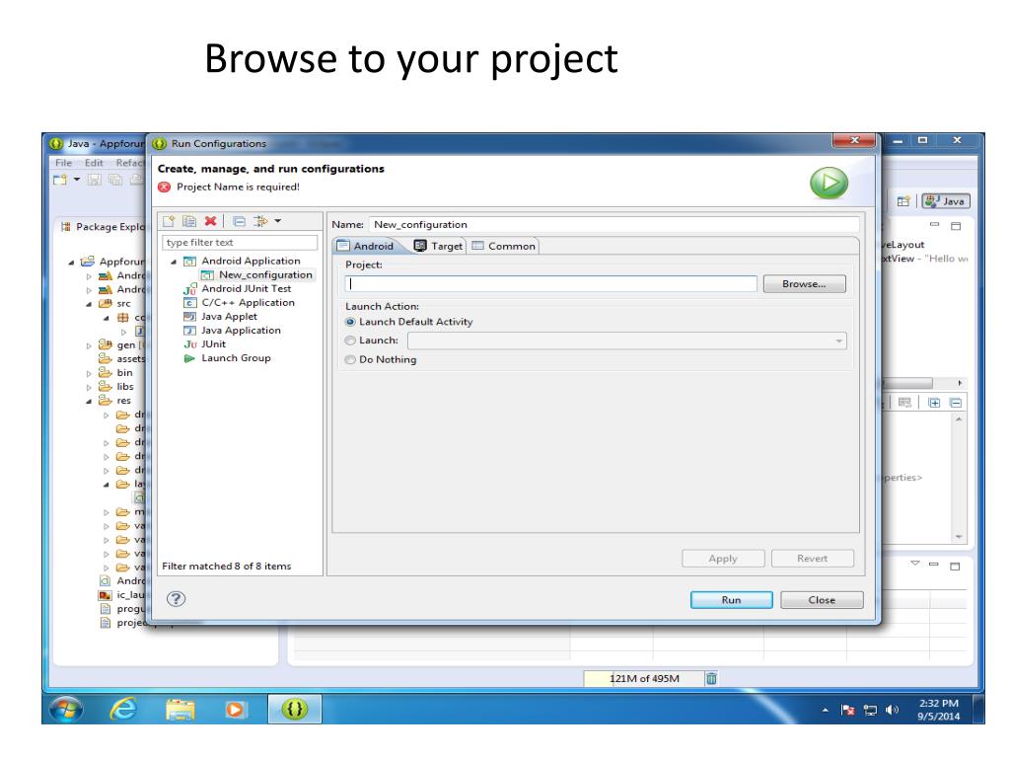Expand the bin folder in Package Explorer
This screenshot has height=758, width=1010.
click(x=89, y=373)
